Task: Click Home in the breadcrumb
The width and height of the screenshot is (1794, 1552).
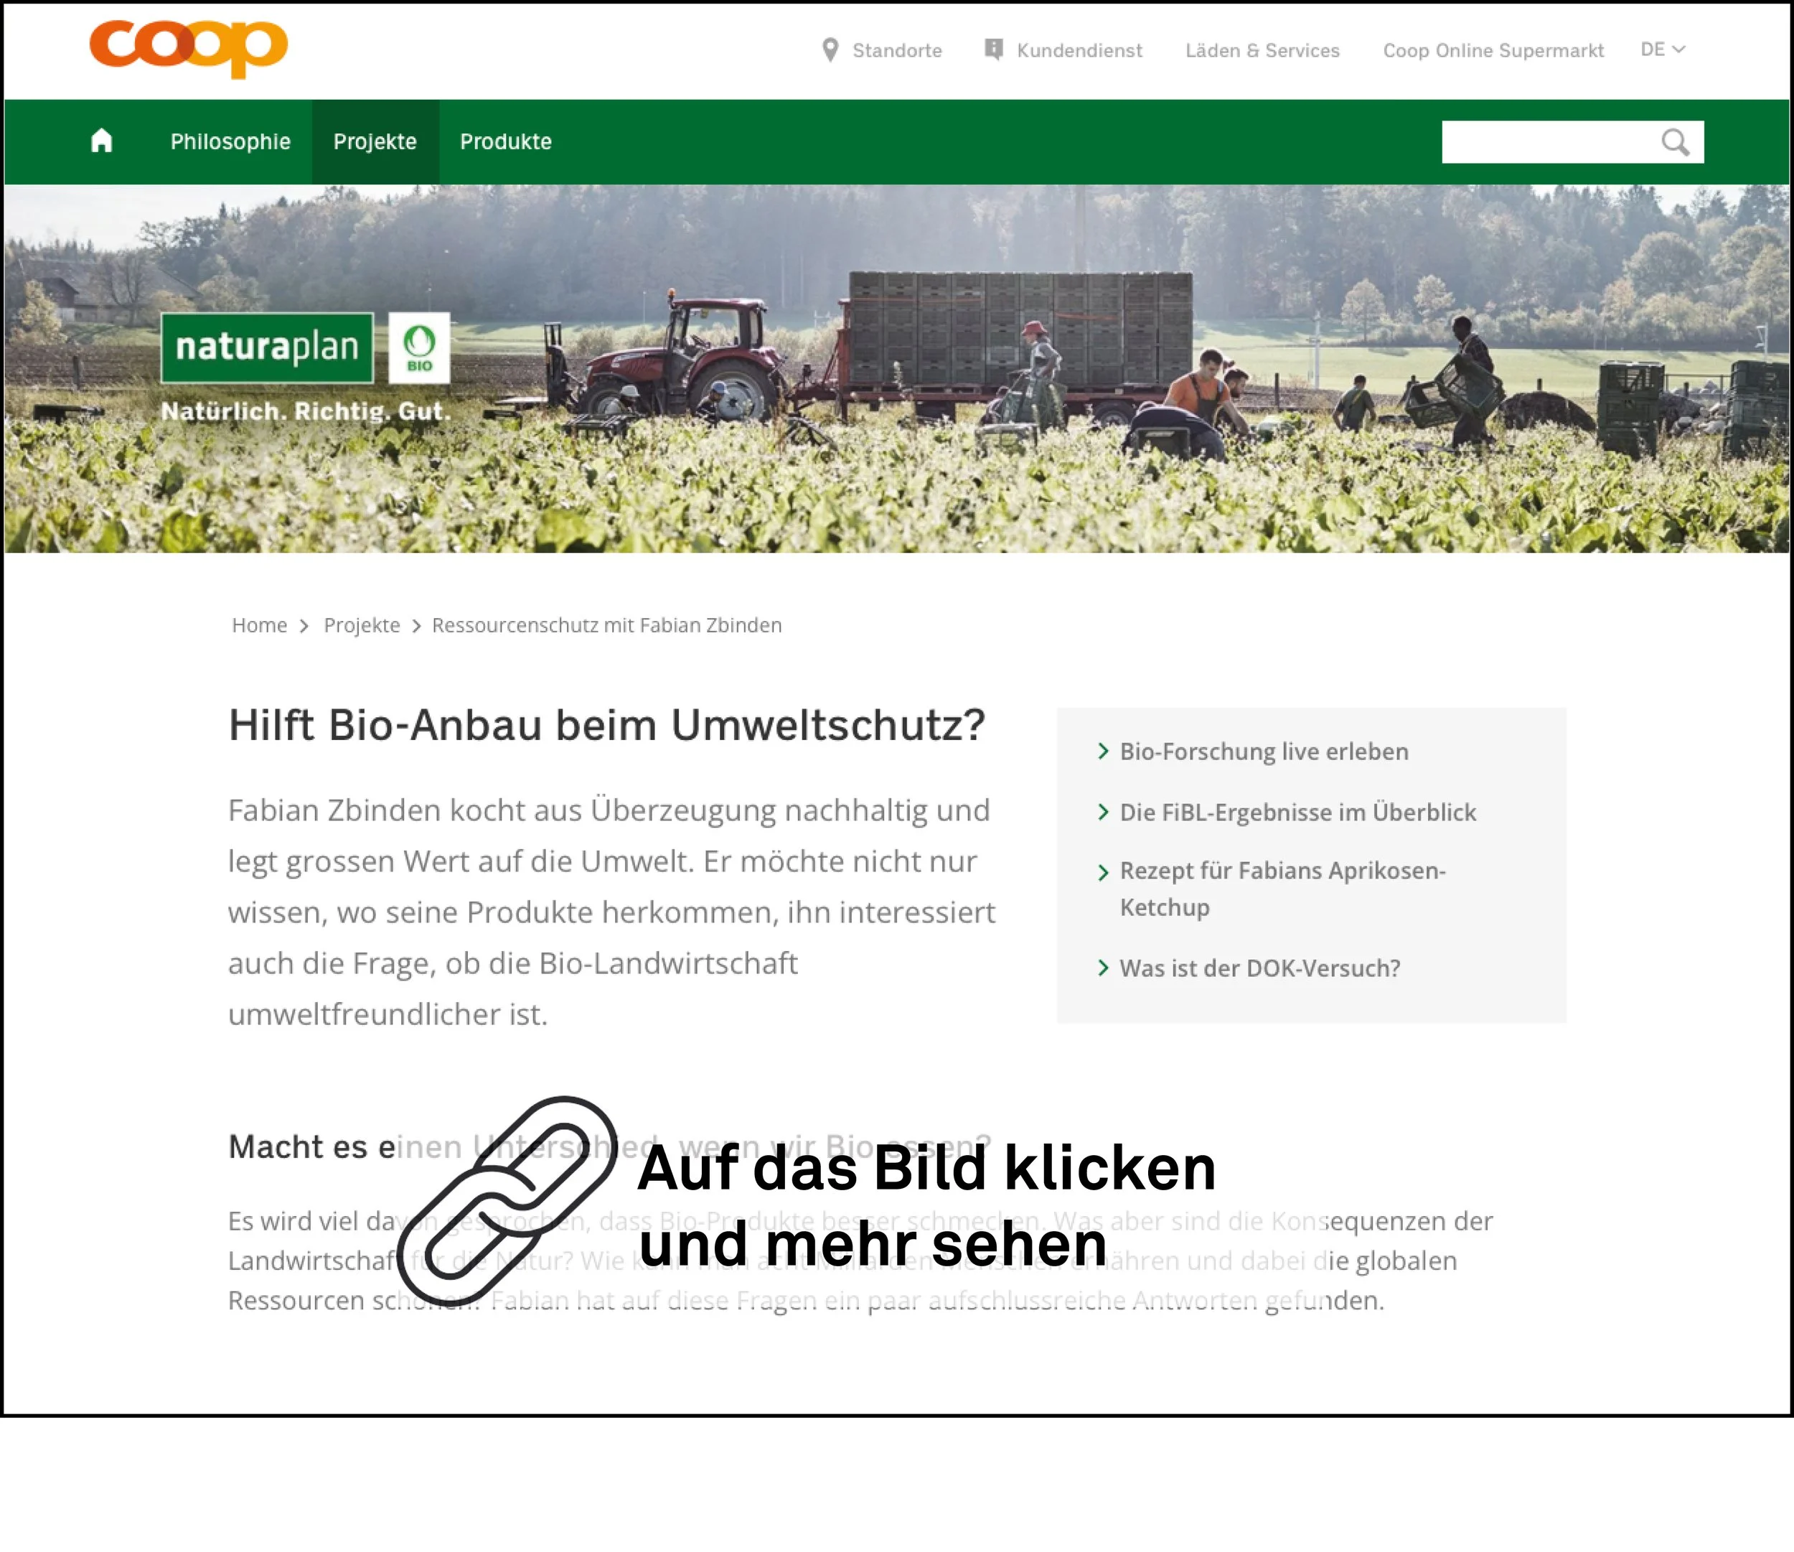Action: tap(259, 625)
